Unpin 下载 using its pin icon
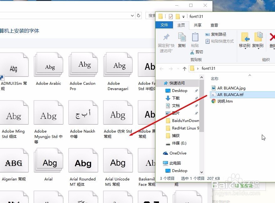The image size is (275, 203). [x=196, y=98]
